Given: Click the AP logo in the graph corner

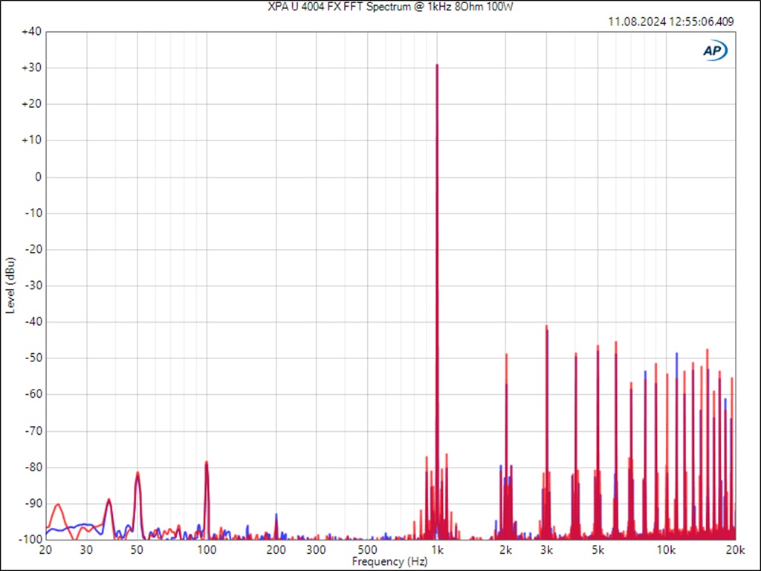Looking at the screenshot, I should point(715,51).
